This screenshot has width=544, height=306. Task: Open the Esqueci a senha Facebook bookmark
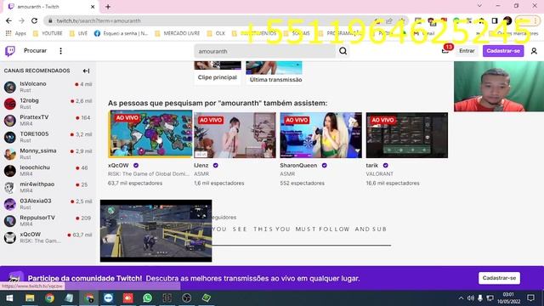pyautogui.click(x=121, y=33)
